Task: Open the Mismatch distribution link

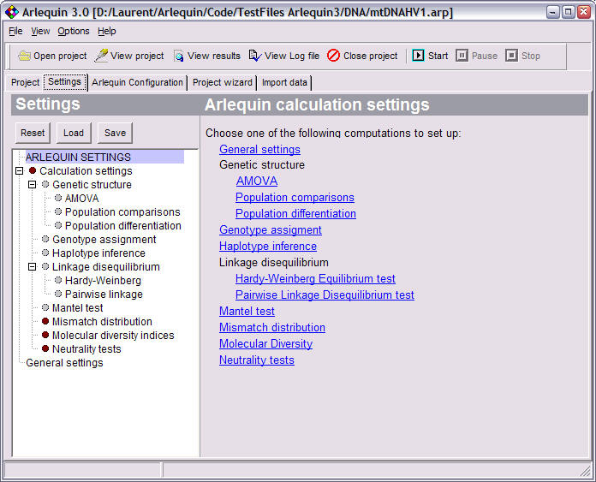Action: click(272, 328)
